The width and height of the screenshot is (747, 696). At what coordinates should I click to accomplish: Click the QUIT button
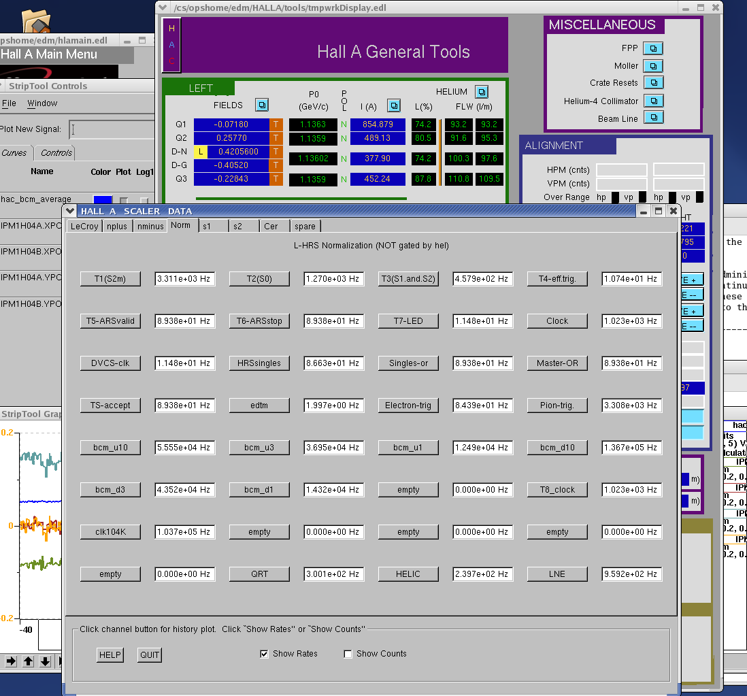point(150,654)
